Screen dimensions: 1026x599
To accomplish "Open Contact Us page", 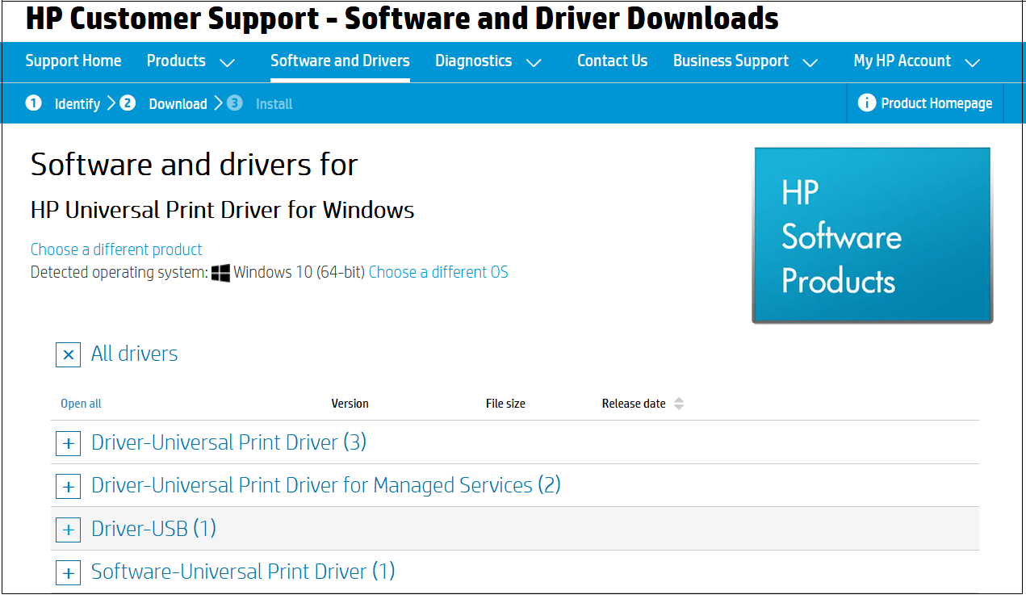I will (612, 61).
